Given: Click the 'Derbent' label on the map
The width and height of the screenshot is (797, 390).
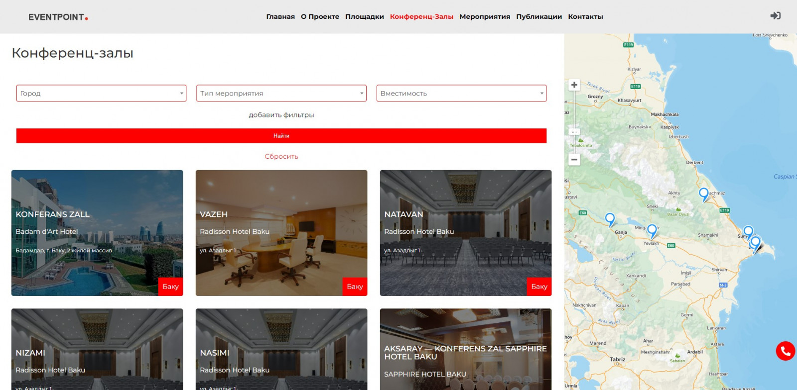Looking at the screenshot, I should click(694, 163).
